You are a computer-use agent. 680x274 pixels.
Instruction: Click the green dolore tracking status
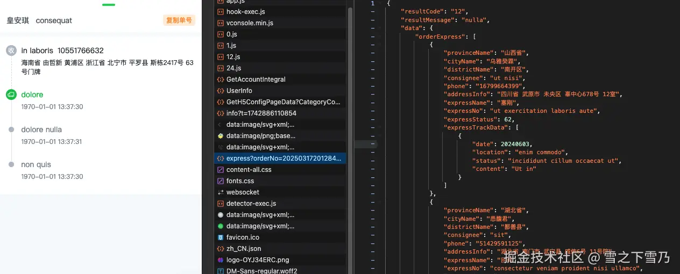click(32, 95)
